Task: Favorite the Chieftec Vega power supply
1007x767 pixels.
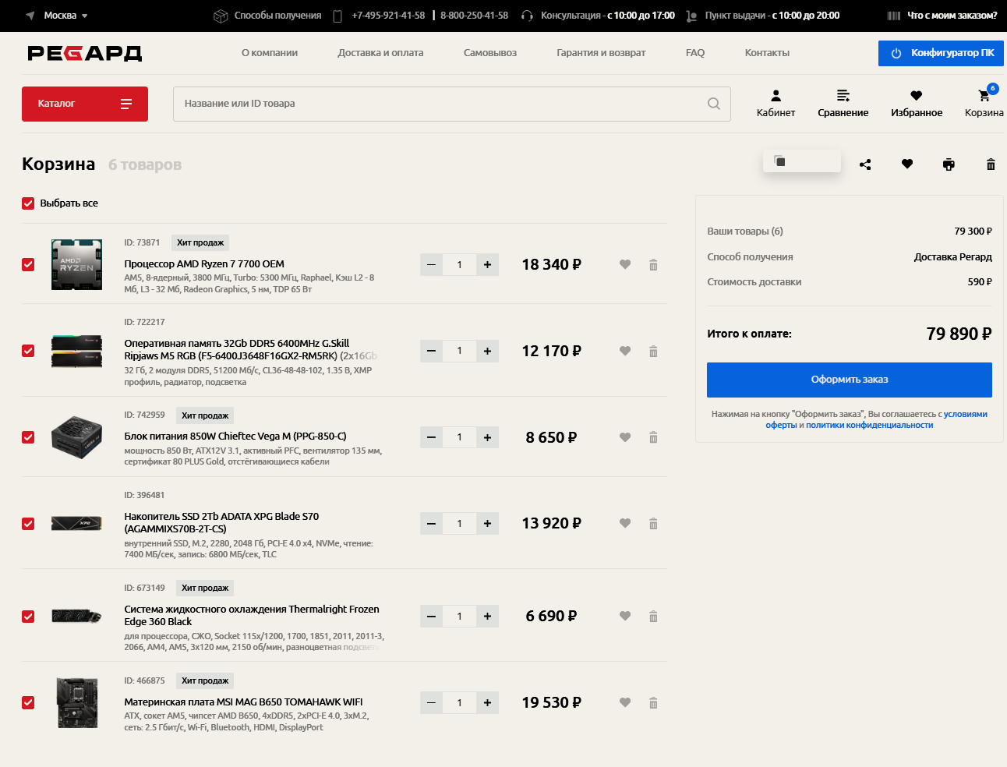Action: click(625, 437)
